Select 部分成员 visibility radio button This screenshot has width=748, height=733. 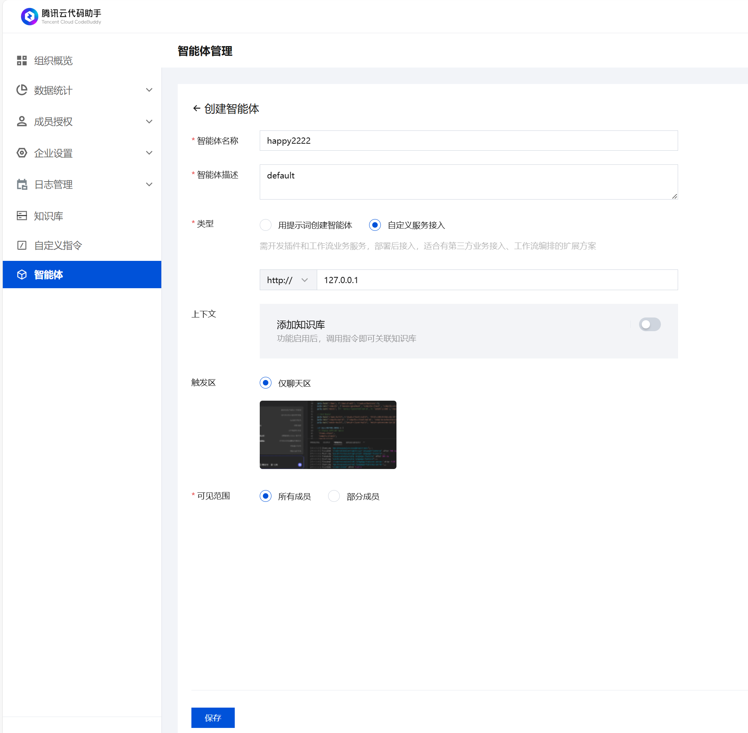point(334,496)
